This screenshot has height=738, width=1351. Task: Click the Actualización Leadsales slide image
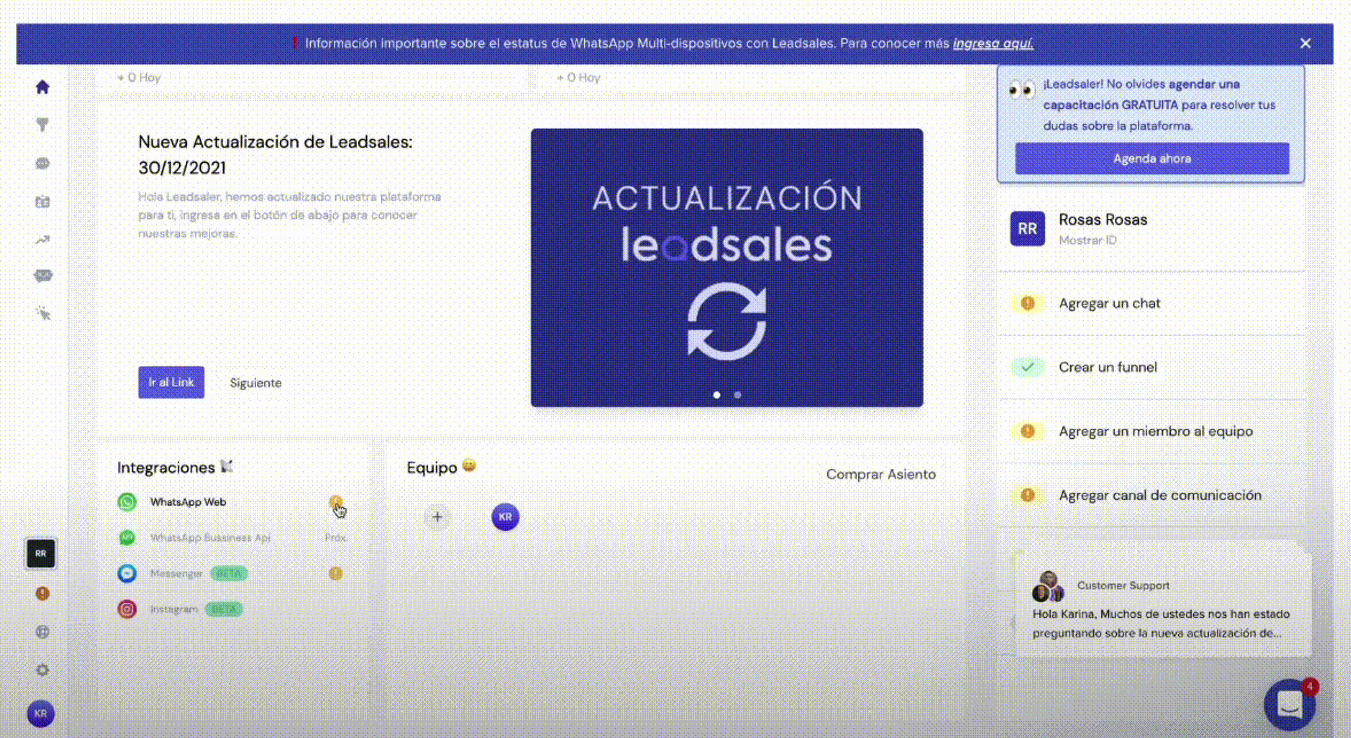727,267
